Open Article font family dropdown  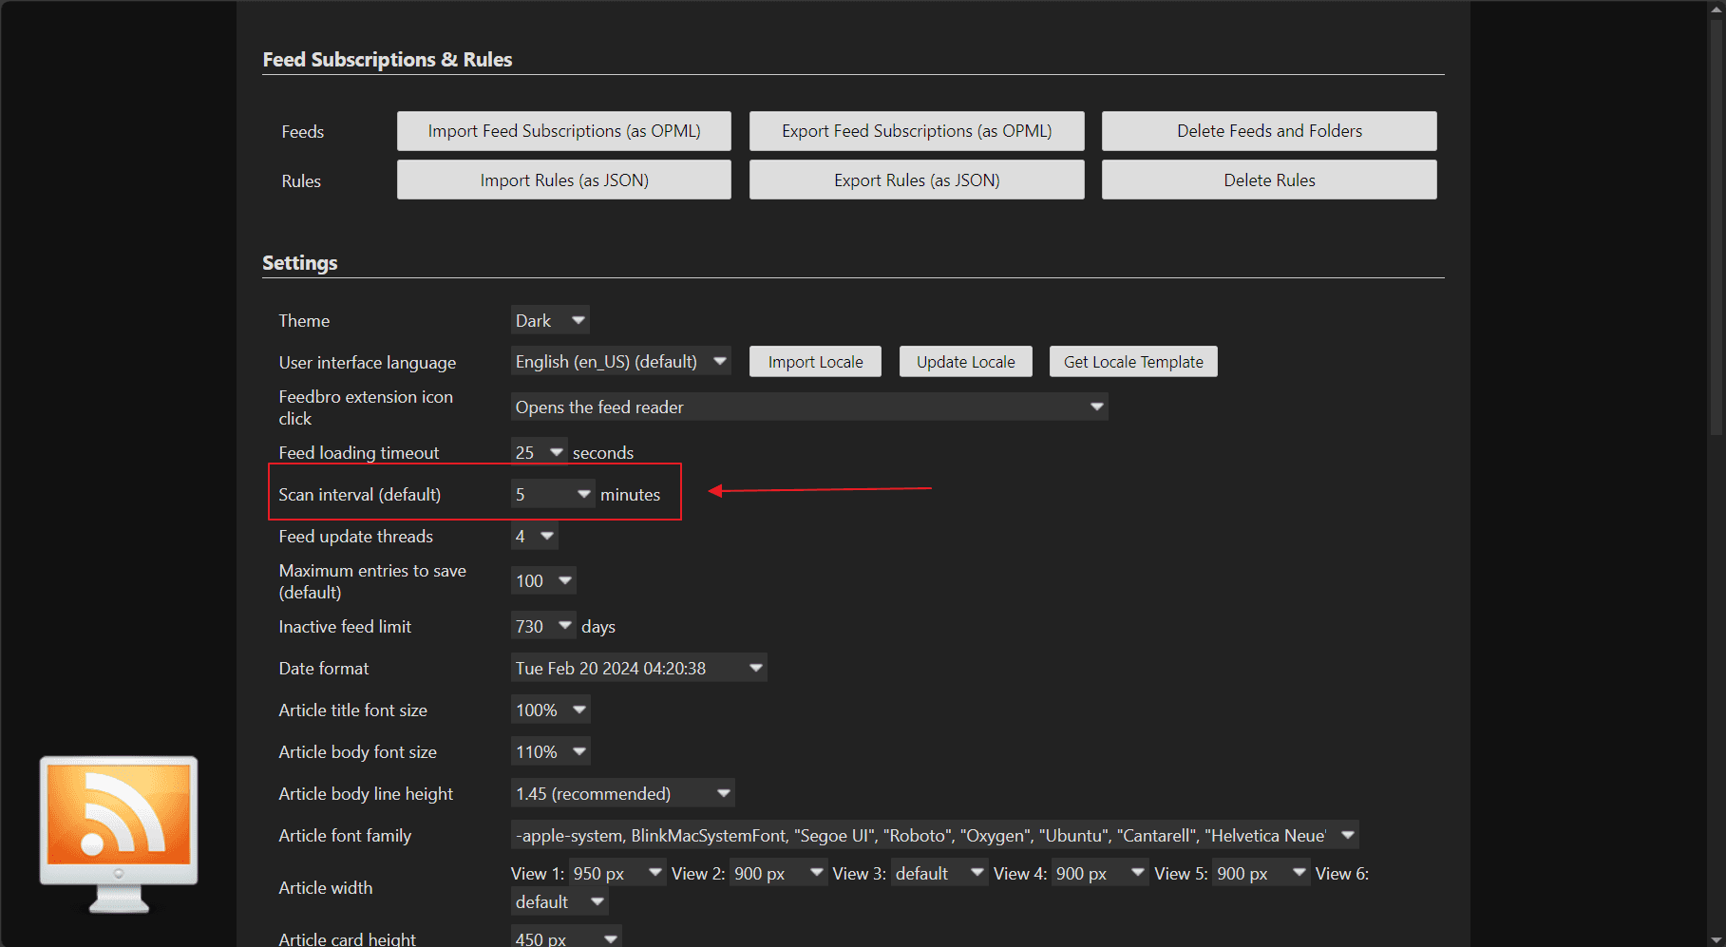935,835
